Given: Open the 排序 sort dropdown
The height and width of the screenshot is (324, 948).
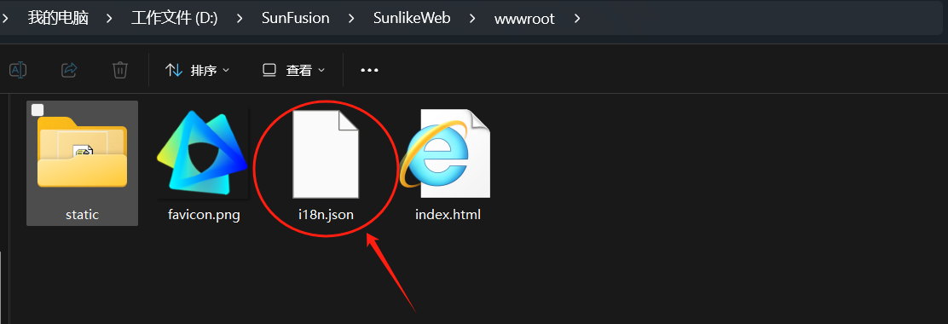Looking at the screenshot, I should [198, 70].
